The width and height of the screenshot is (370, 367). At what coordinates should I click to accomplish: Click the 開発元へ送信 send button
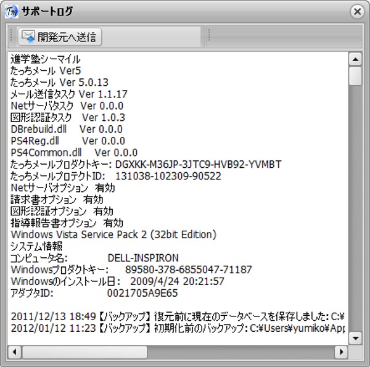60,37
